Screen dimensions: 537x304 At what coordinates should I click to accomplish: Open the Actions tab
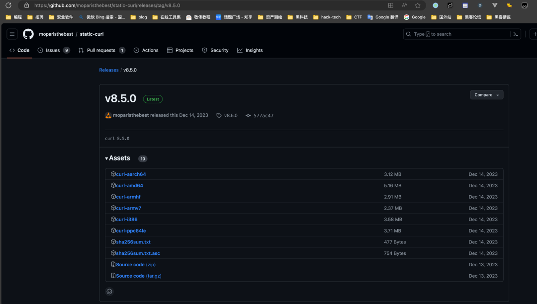point(146,50)
